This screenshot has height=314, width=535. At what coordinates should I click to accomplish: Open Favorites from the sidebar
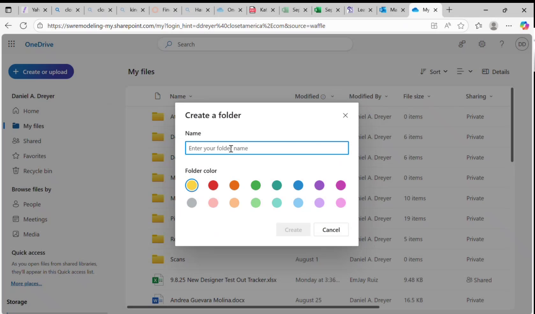click(x=34, y=156)
